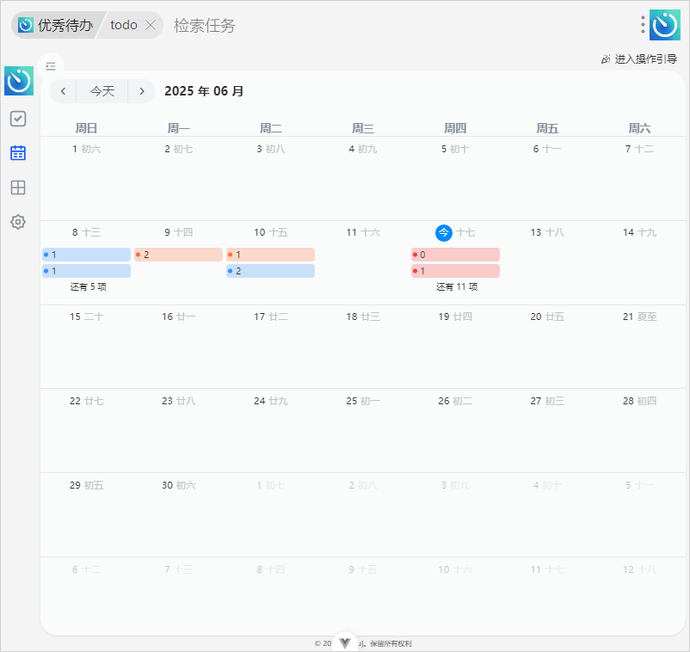Screen dimensions: 690x652
Task: Select June 13 十八 date
Action: [547, 233]
